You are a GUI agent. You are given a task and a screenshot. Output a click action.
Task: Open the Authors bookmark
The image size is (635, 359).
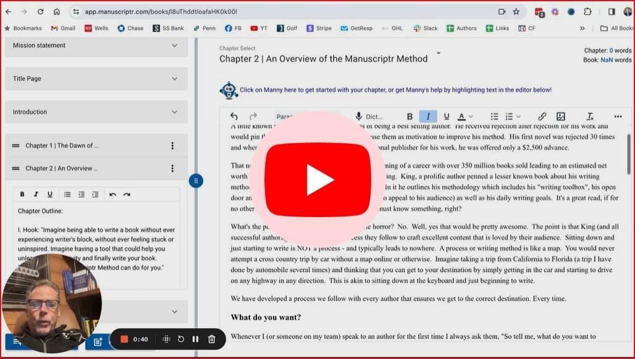pos(461,28)
